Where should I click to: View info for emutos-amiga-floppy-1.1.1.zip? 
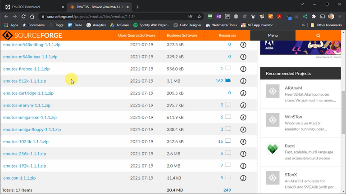[x=243, y=129]
